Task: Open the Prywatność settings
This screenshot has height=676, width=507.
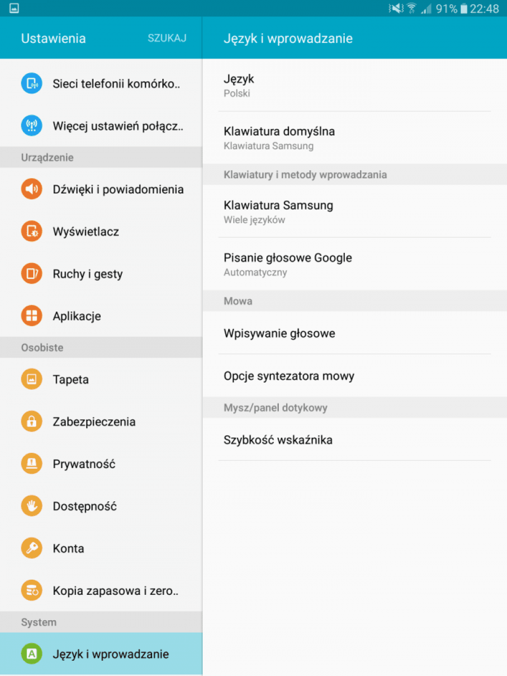Action: tap(101, 464)
